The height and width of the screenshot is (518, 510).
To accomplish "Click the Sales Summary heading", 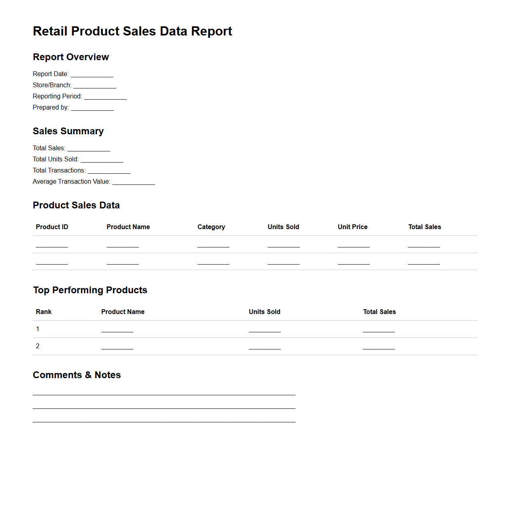I will click(x=68, y=131).
